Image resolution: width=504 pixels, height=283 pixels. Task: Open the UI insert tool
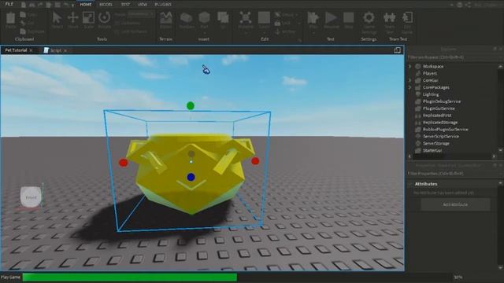pos(223,17)
